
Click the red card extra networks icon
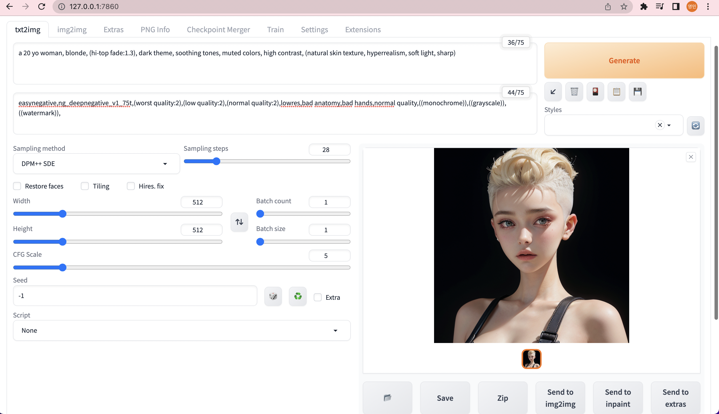[595, 91]
